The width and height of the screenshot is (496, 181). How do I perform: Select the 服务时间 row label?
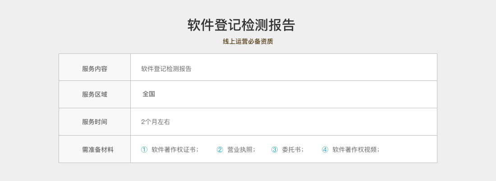click(x=95, y=122)
